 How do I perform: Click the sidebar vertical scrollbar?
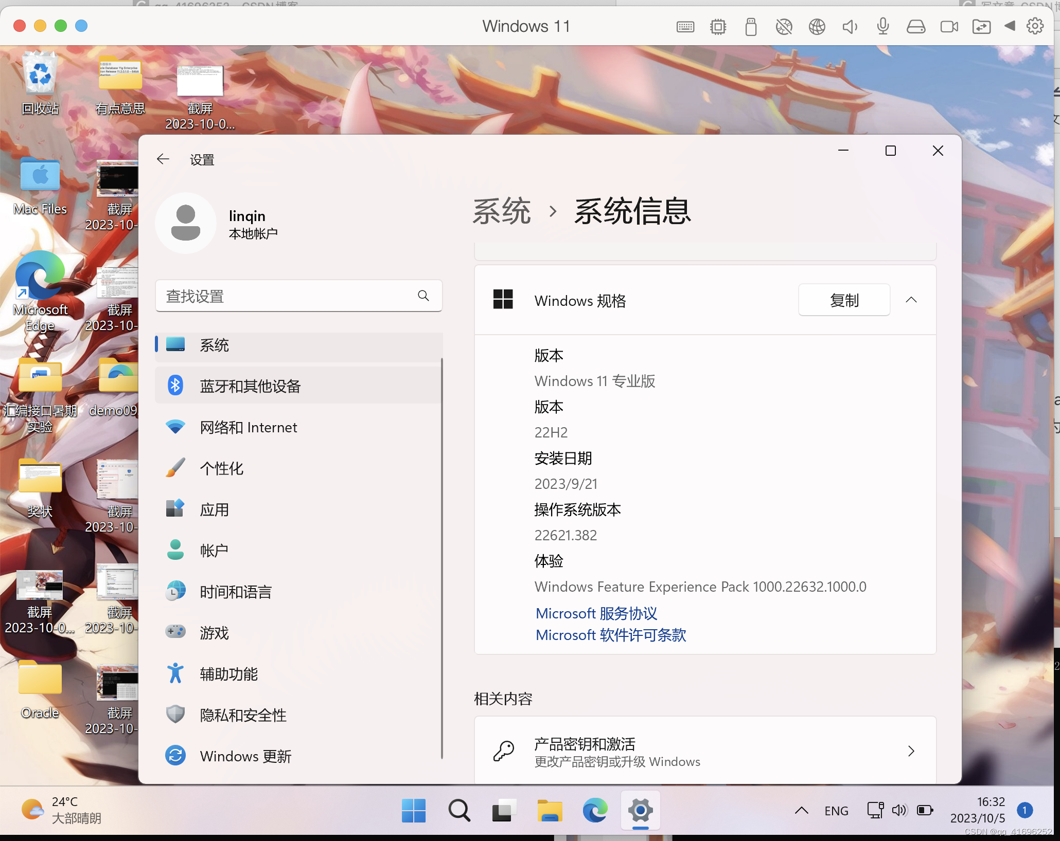(442, 555)
